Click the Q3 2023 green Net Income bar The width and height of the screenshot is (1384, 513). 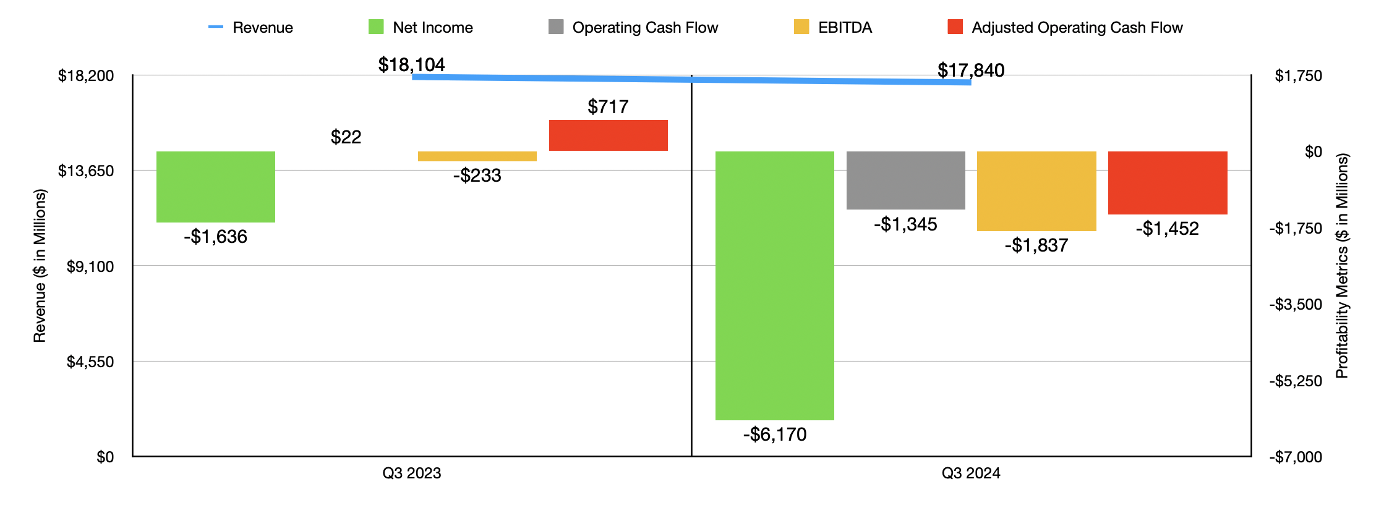(x=216, y=187)
